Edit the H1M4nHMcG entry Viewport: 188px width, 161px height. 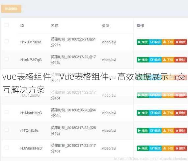pyautogui.click(x=155, y=113)
